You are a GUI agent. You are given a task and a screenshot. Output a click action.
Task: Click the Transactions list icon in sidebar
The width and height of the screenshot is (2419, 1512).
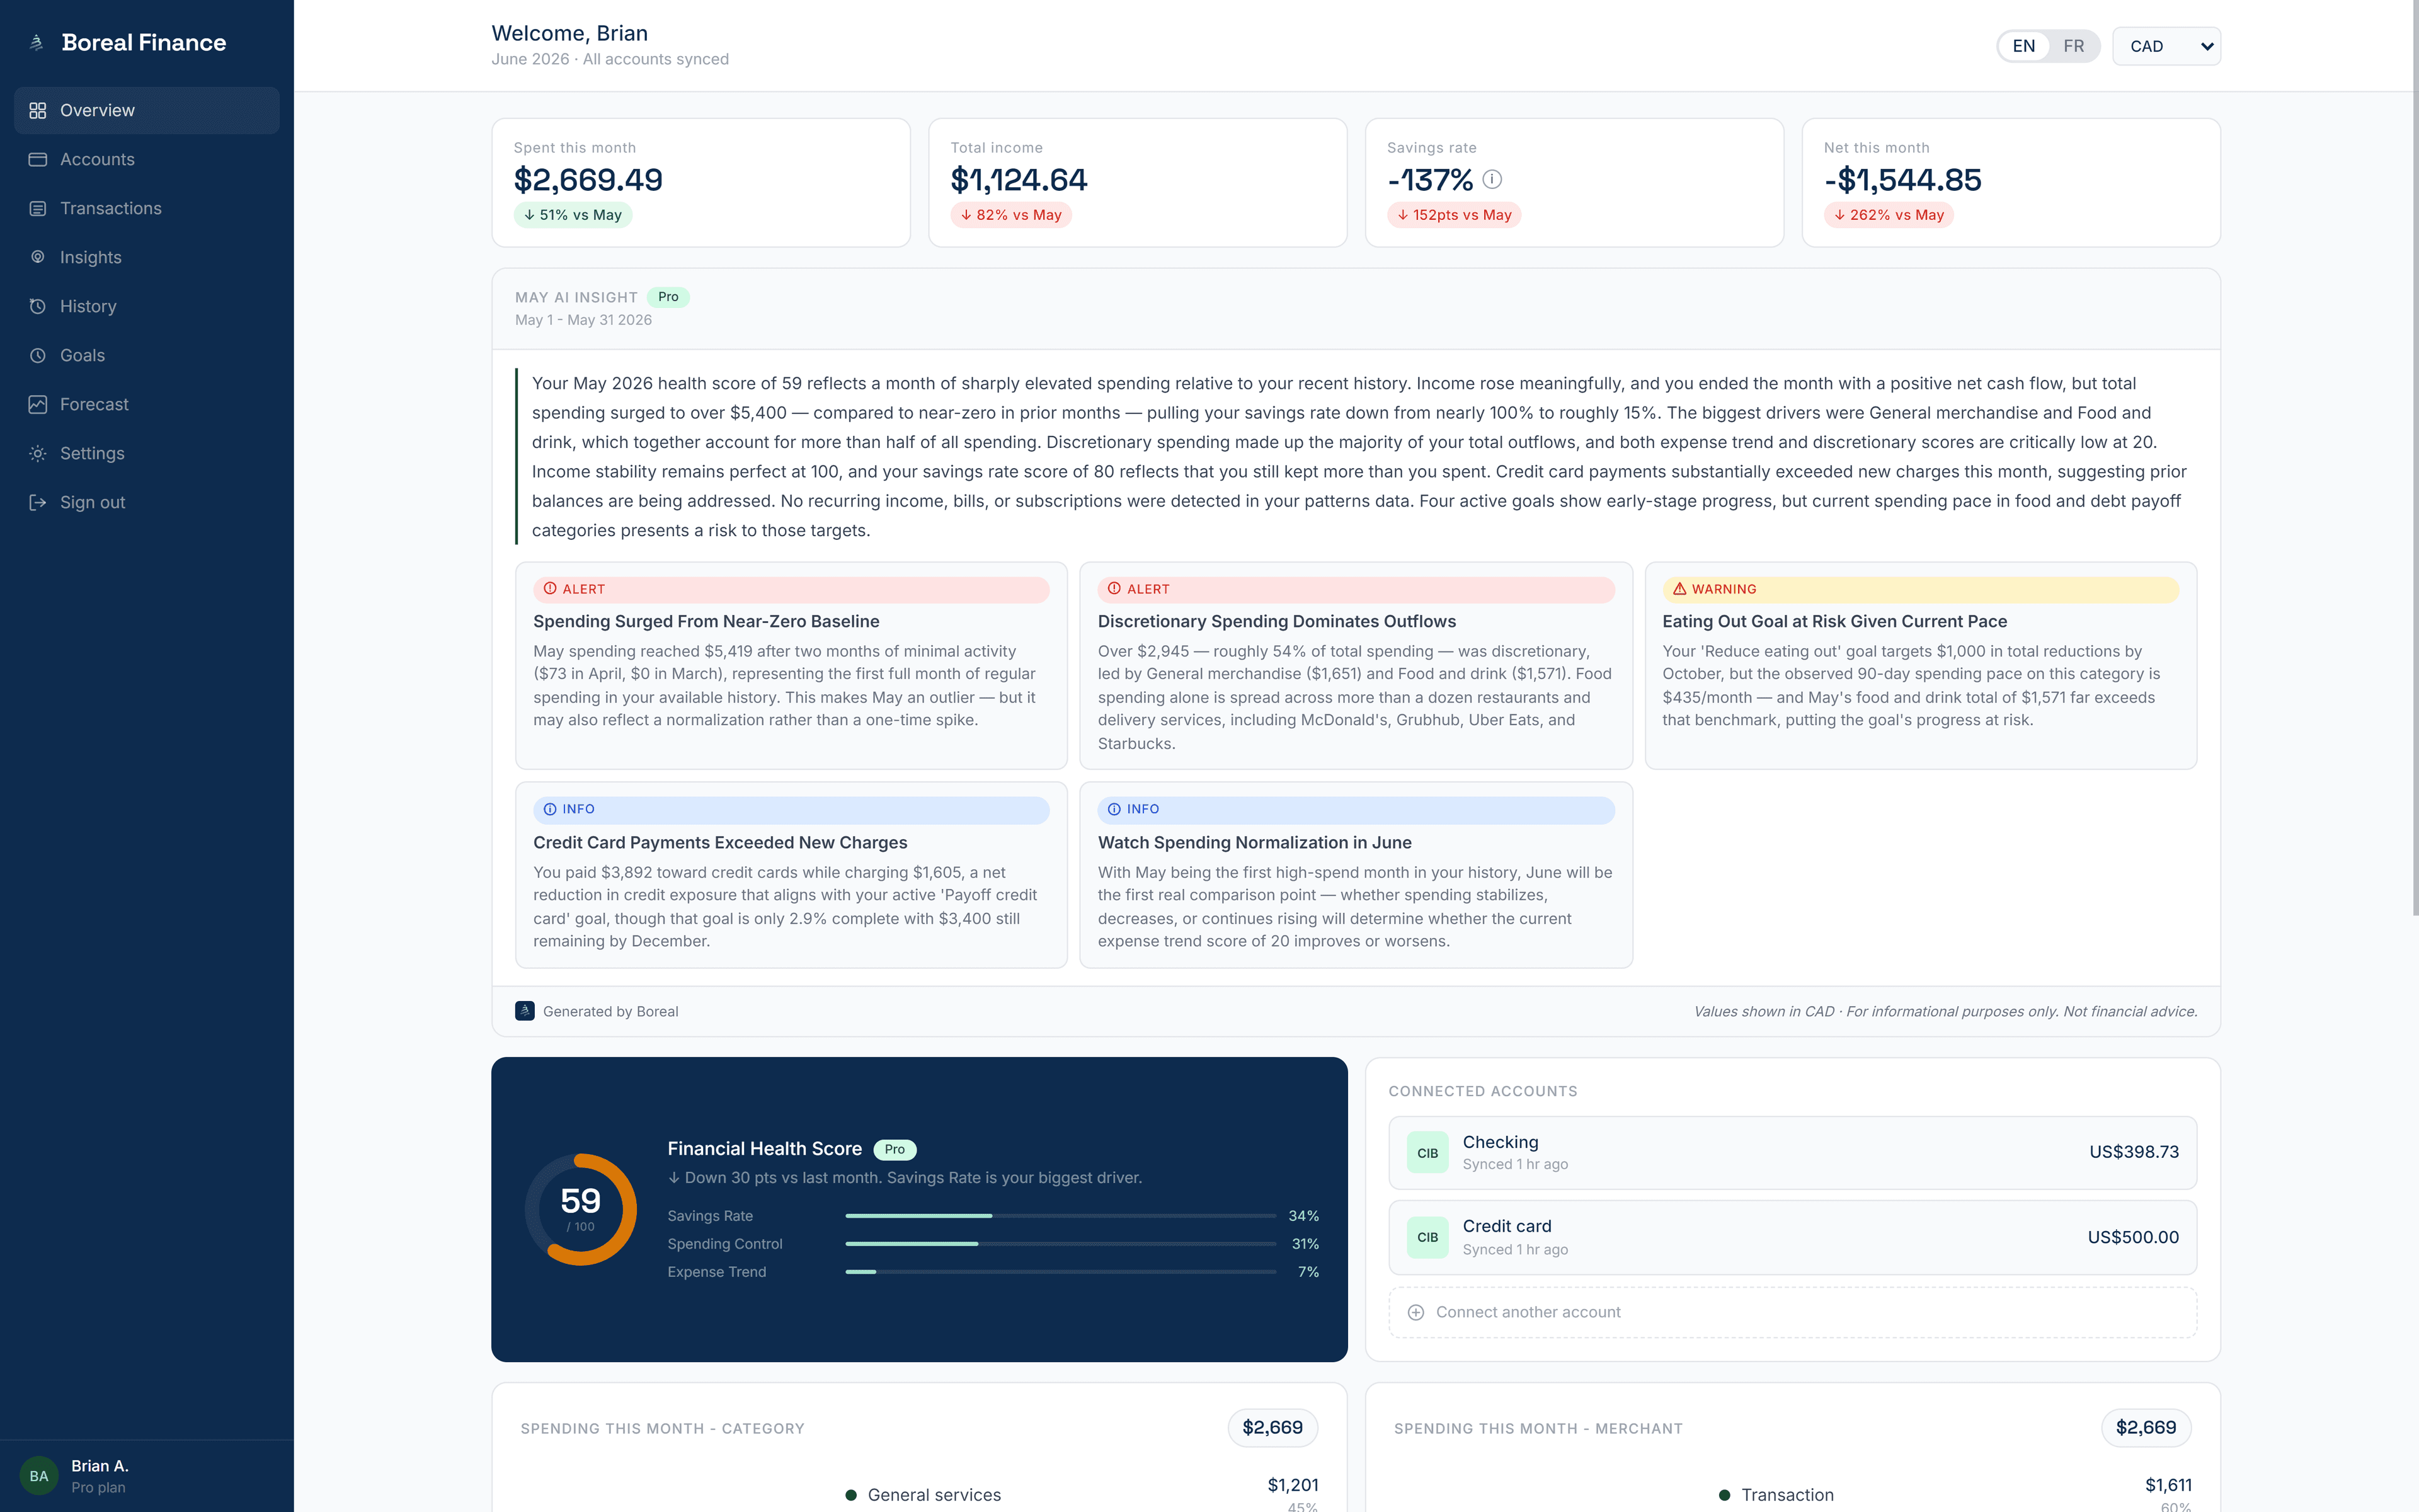38,208
